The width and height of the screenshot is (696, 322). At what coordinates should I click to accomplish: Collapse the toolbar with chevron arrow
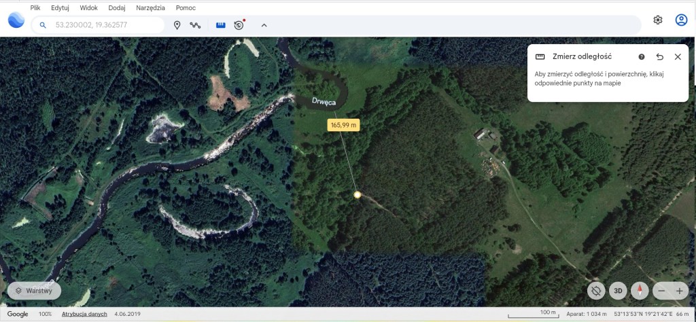264,25
